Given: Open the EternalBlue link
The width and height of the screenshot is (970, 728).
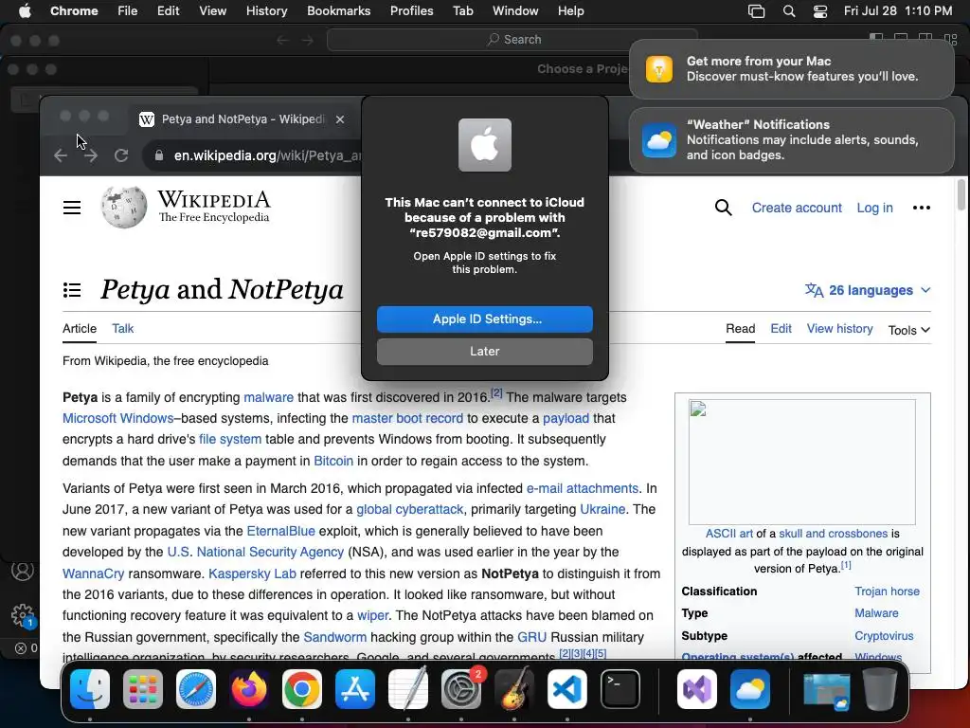Looking at the screenshot, I should point(280,531).
